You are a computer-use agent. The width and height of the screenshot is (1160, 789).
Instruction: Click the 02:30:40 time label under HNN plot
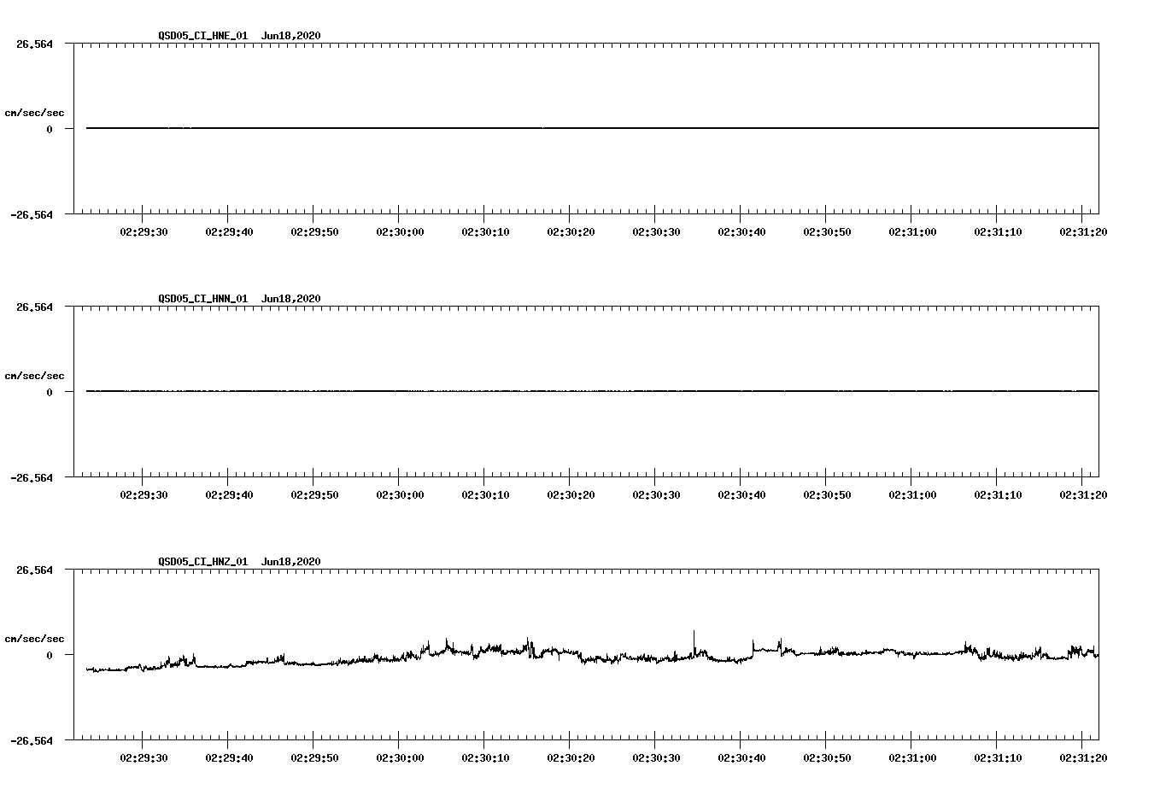pyautogui.click(x=741, y=495)
